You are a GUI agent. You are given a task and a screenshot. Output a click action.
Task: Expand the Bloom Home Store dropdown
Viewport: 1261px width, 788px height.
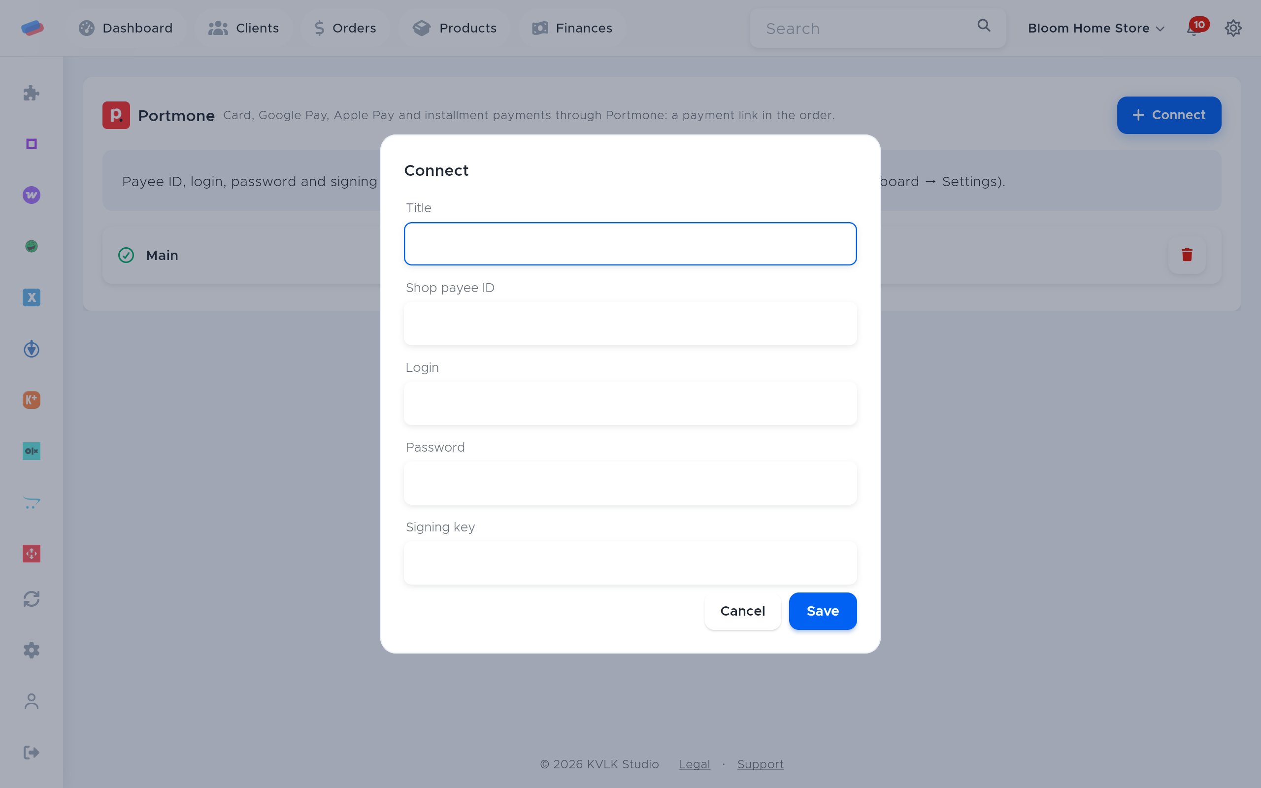coord(1096,28)
